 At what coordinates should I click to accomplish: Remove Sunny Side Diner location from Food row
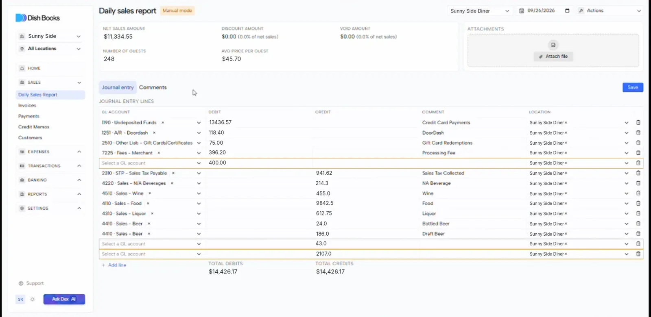[566, 203]
